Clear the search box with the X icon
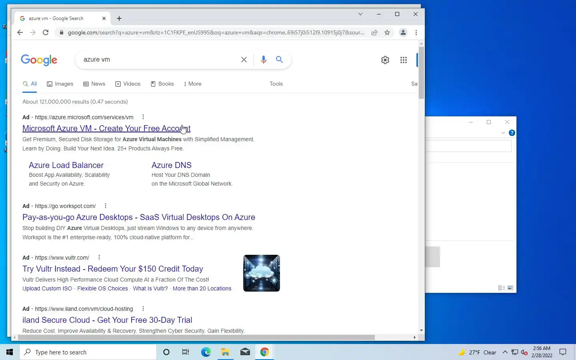The height and width of the screenshot is (360, 576). point(244,60)
